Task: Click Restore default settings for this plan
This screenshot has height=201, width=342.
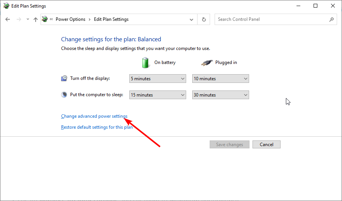Action: coord(97,127)
